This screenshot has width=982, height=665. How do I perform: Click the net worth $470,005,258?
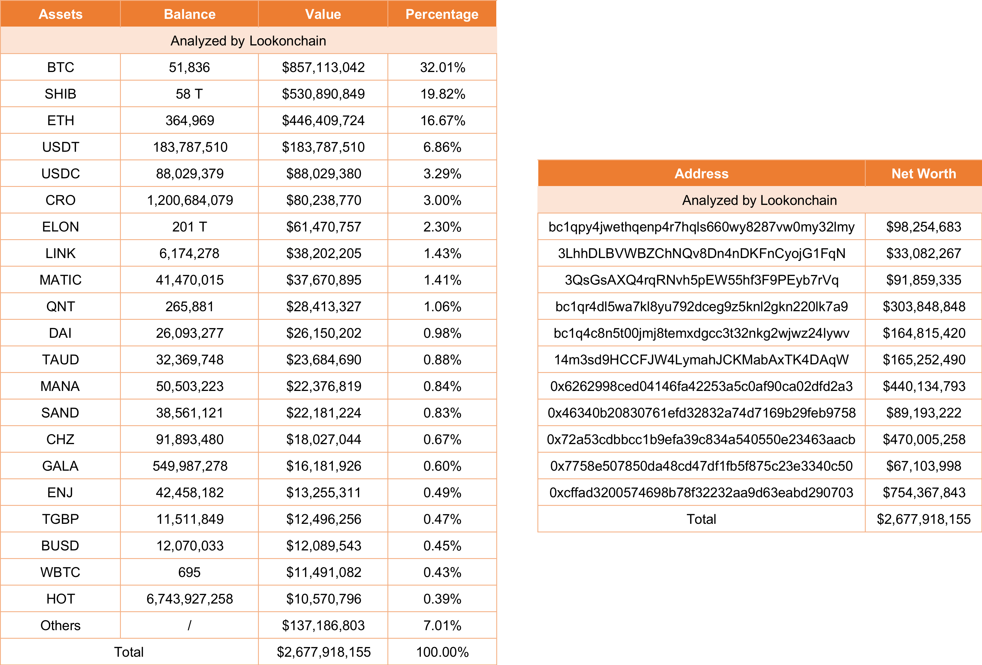[x=924, y=440]
